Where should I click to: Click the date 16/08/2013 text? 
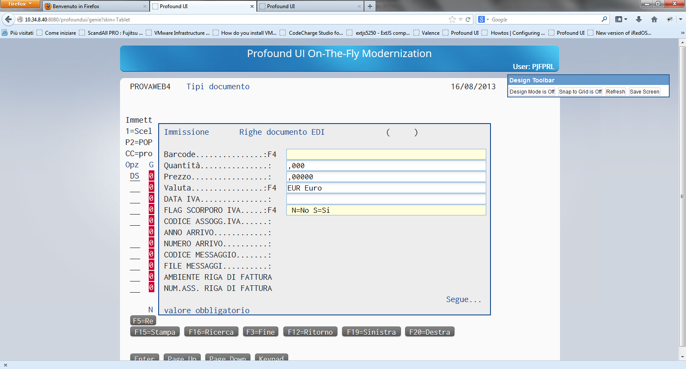click(x=473, y=87)
